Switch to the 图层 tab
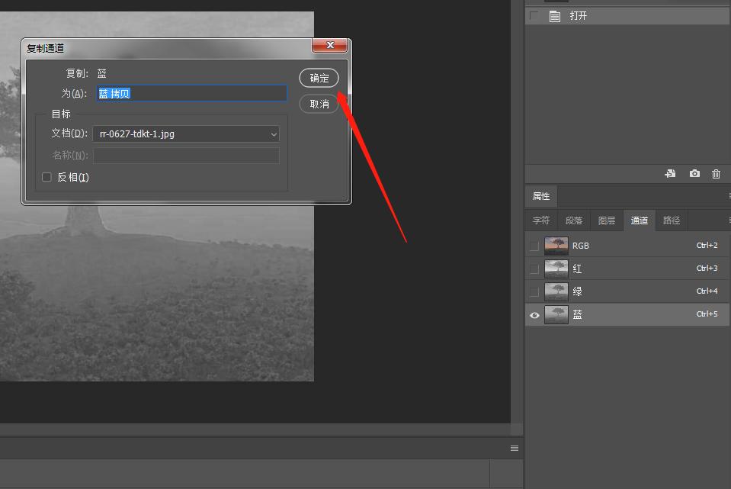Screen dimensions: 731x489 607,220
